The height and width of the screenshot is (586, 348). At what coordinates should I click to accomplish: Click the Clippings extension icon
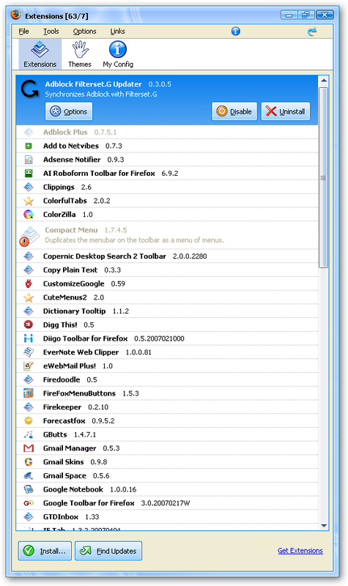[x=29, y=187]
